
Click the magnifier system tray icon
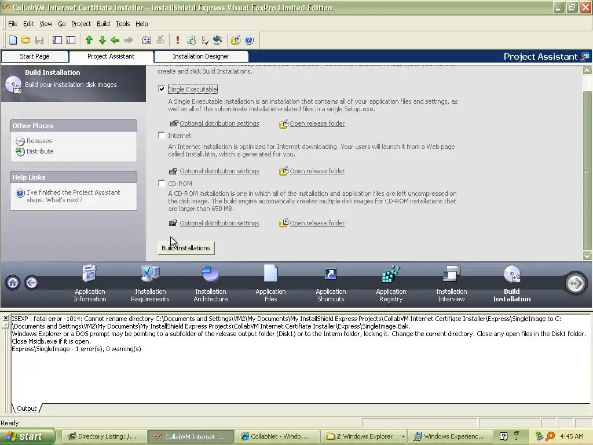[550, 436]
